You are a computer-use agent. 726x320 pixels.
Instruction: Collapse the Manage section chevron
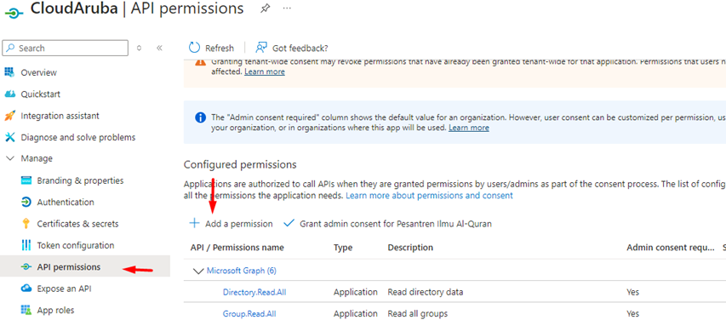(9, 158)
